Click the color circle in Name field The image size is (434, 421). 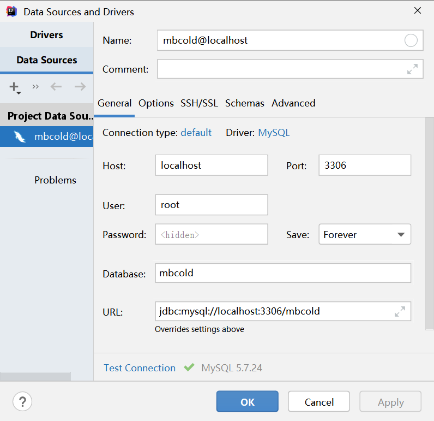pos(411,40)
